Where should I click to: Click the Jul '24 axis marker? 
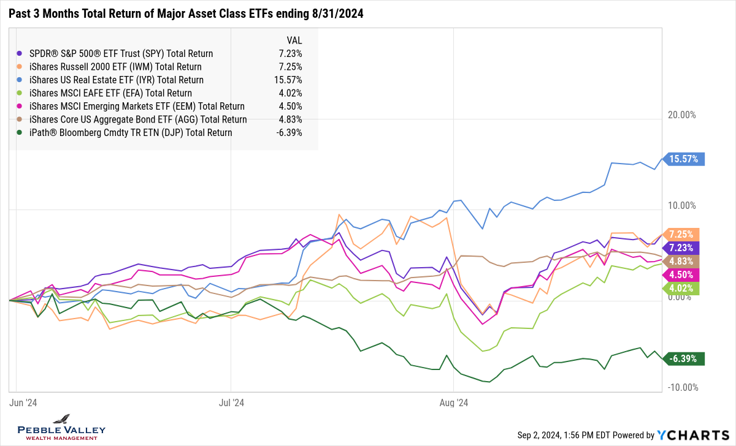click(231, 403)
